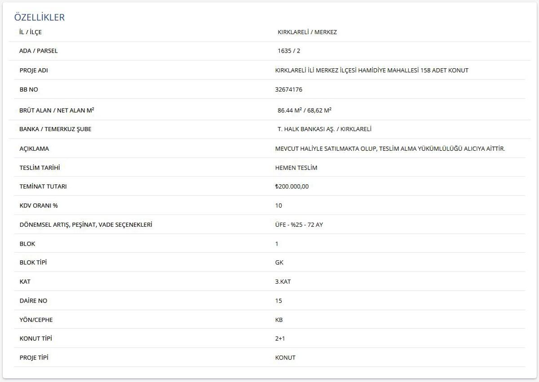Click the floor value 3.KAT

click(283, 281)
